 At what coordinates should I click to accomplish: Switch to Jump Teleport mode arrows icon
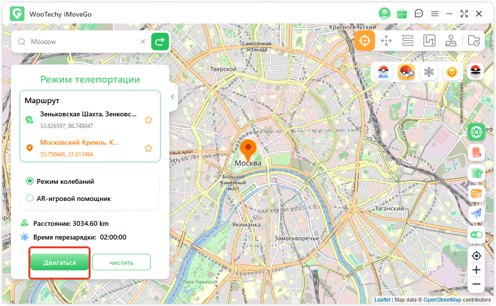pos(386,41)
